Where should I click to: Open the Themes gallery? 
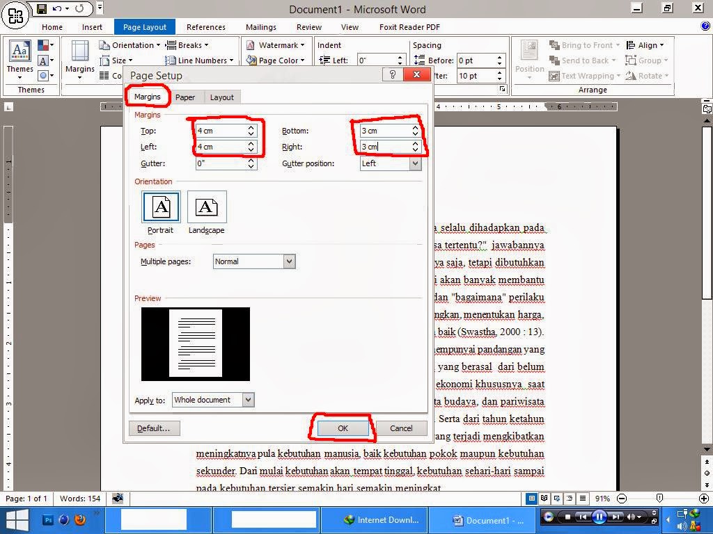19,61
